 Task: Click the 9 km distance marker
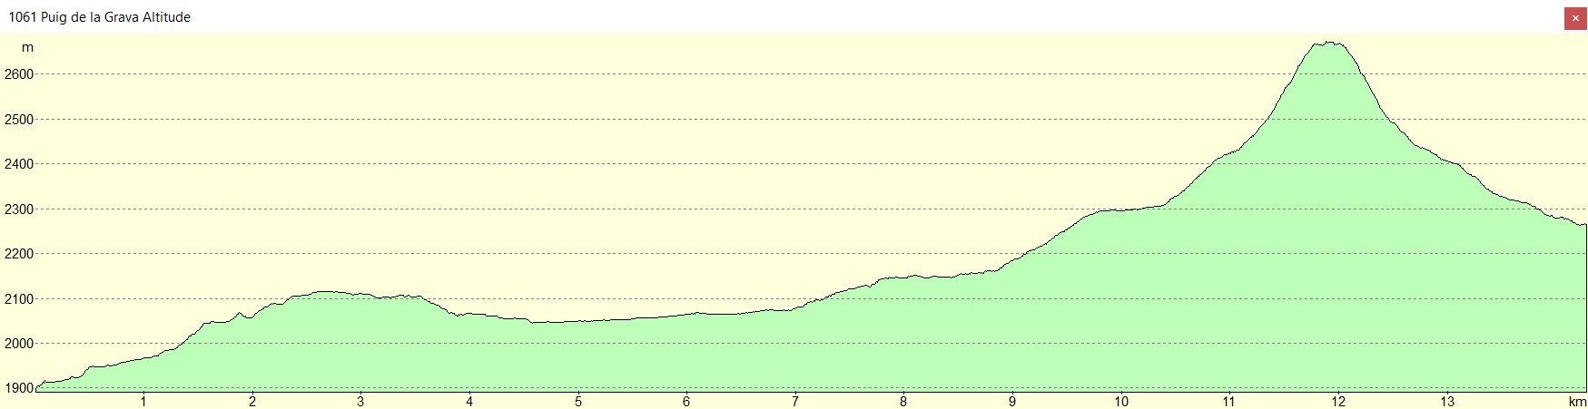coord(1012,402)
